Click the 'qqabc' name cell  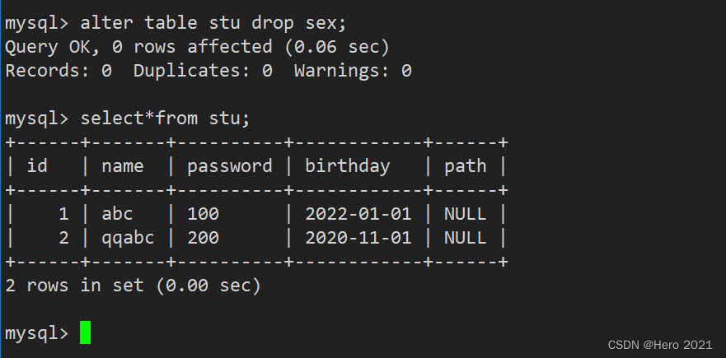(128, 238)
